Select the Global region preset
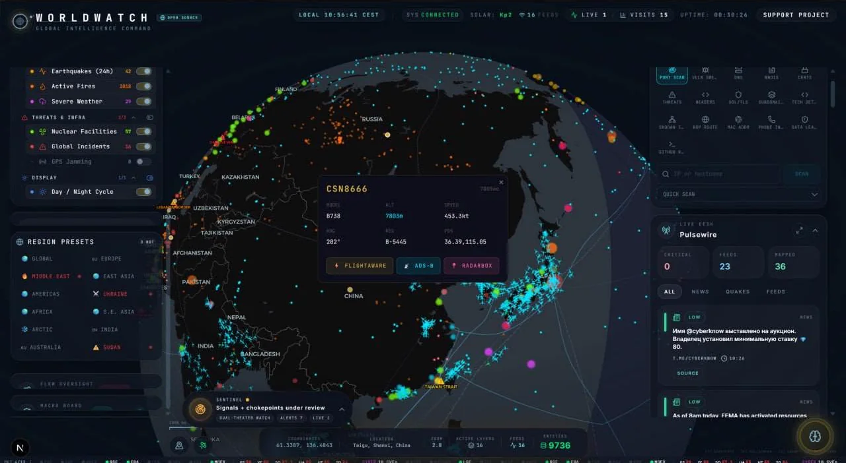This screenshot has height=463, width=846. pyautogui.click(x=50, y=259)
